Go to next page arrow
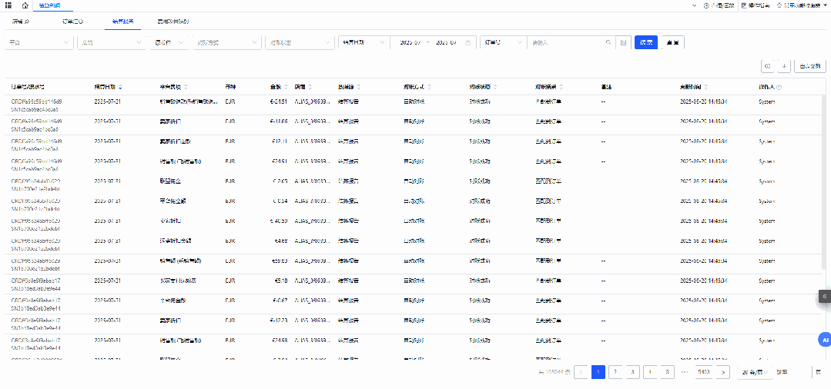The image size is (831, 389). point(723,372)
